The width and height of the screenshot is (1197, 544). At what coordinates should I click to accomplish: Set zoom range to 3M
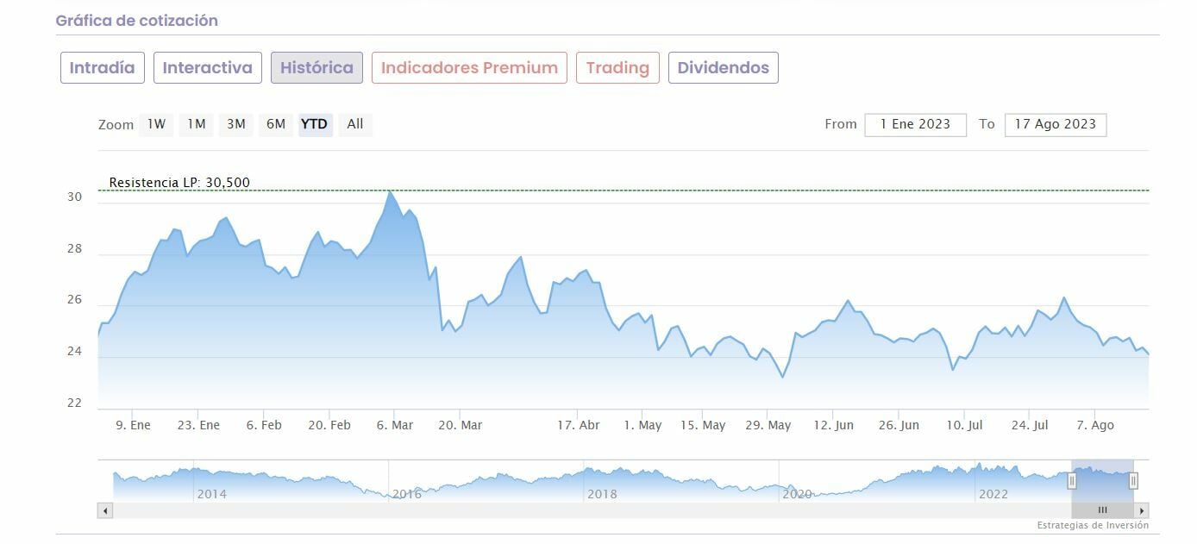pyautogui.click(x=236, y=124)
